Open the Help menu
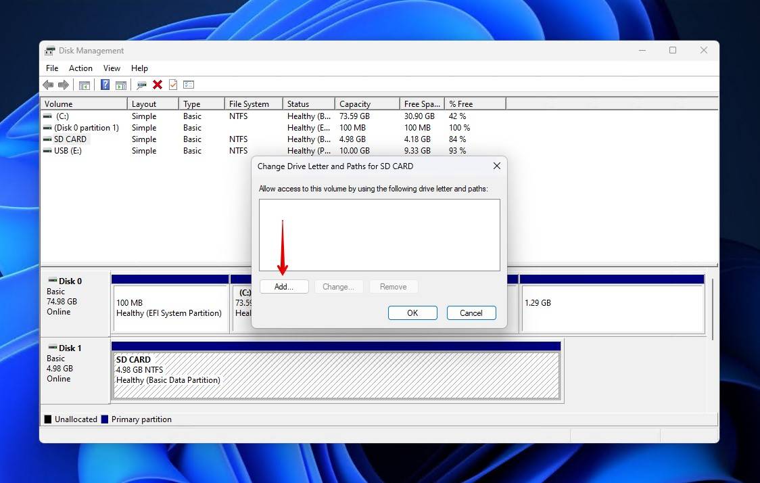 click(x=139, y=68)
